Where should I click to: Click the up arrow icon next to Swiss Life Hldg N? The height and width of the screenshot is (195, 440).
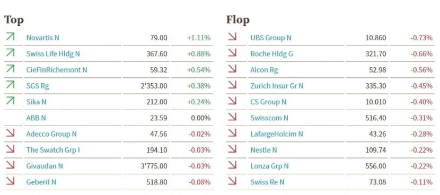point(10,52)
